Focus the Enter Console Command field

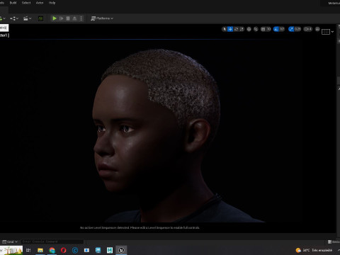tap(52, 242)
